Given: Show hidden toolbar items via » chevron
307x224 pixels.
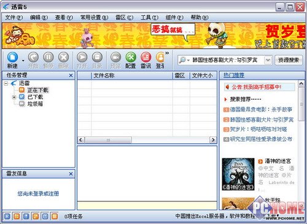Looking at the screenshot, I should tap(167, 53).
